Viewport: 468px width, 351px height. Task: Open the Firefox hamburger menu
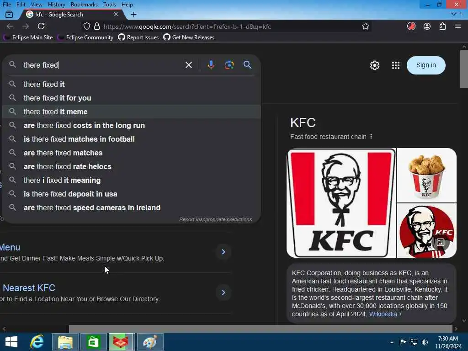(458, 26)
